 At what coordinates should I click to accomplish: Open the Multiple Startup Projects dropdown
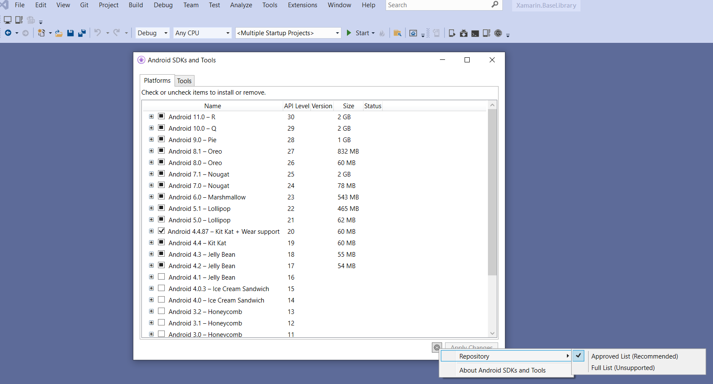pyautogui.click(x=288, y=33)
